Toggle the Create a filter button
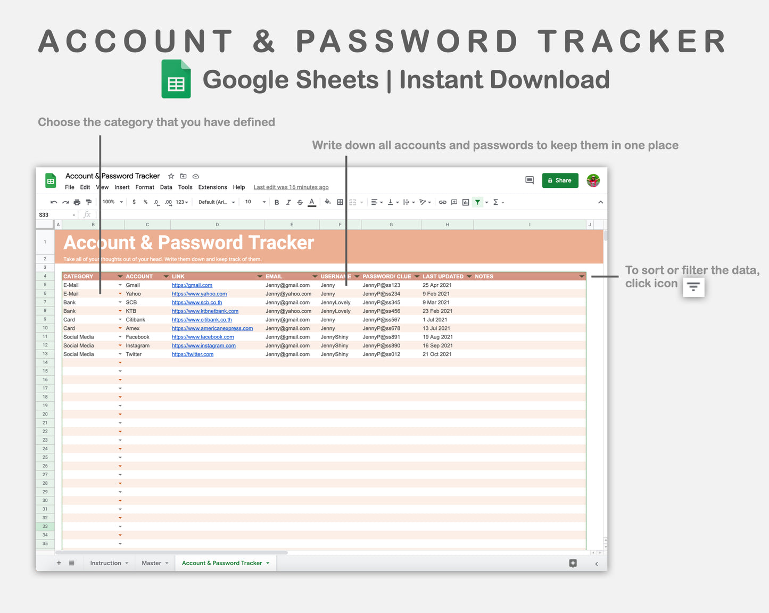769x613 pixels. coord(477,202)
